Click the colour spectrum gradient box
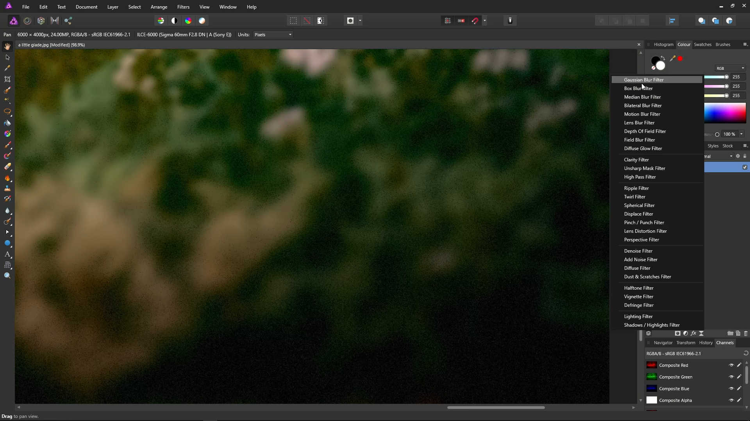This screenshot has height=421, width=750. (x=725, y=113)
